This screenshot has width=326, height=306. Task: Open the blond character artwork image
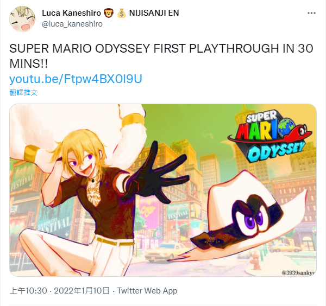163,190
